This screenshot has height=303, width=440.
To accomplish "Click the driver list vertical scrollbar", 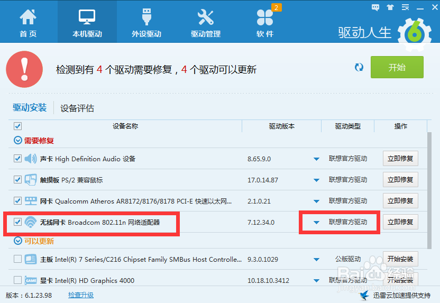I will tap(429, 191).
